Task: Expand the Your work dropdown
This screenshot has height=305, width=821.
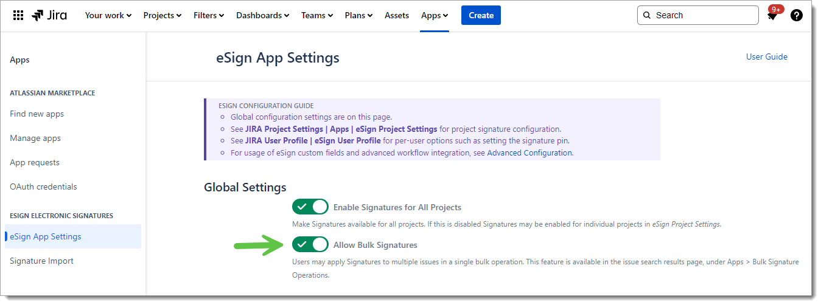Action: pos(108,15)
